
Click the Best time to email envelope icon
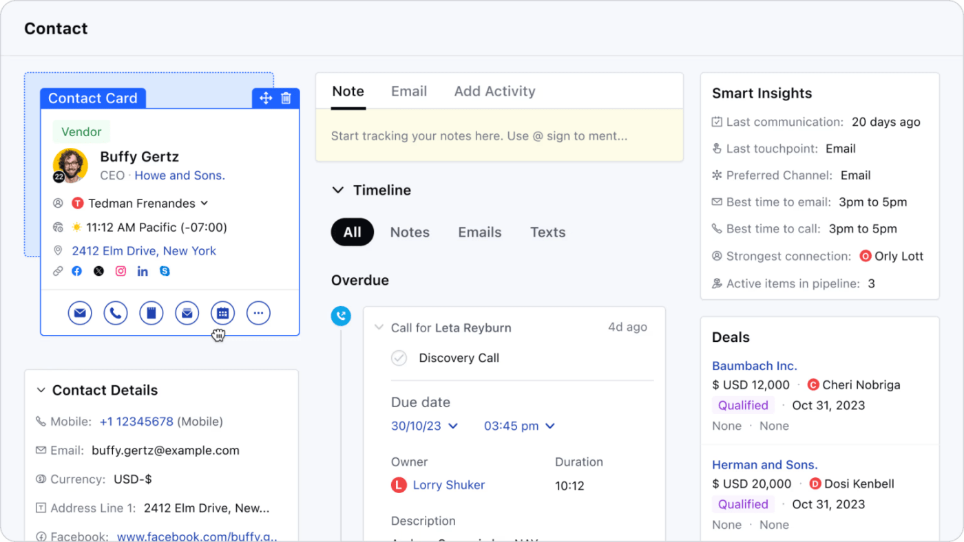717,202
